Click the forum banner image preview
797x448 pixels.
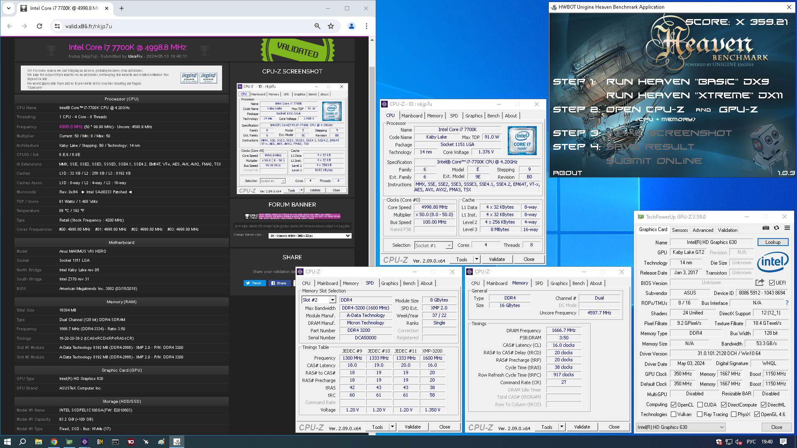point(292,216)
